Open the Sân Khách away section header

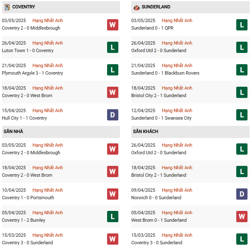point(145,132)
